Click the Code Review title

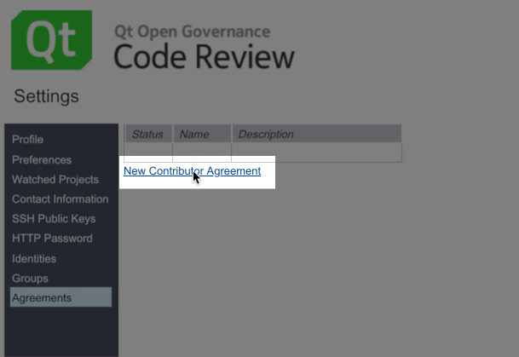click(204, 57)
